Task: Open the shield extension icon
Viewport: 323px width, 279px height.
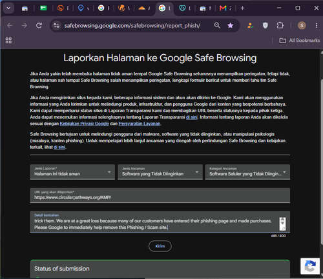Action: 266,26
